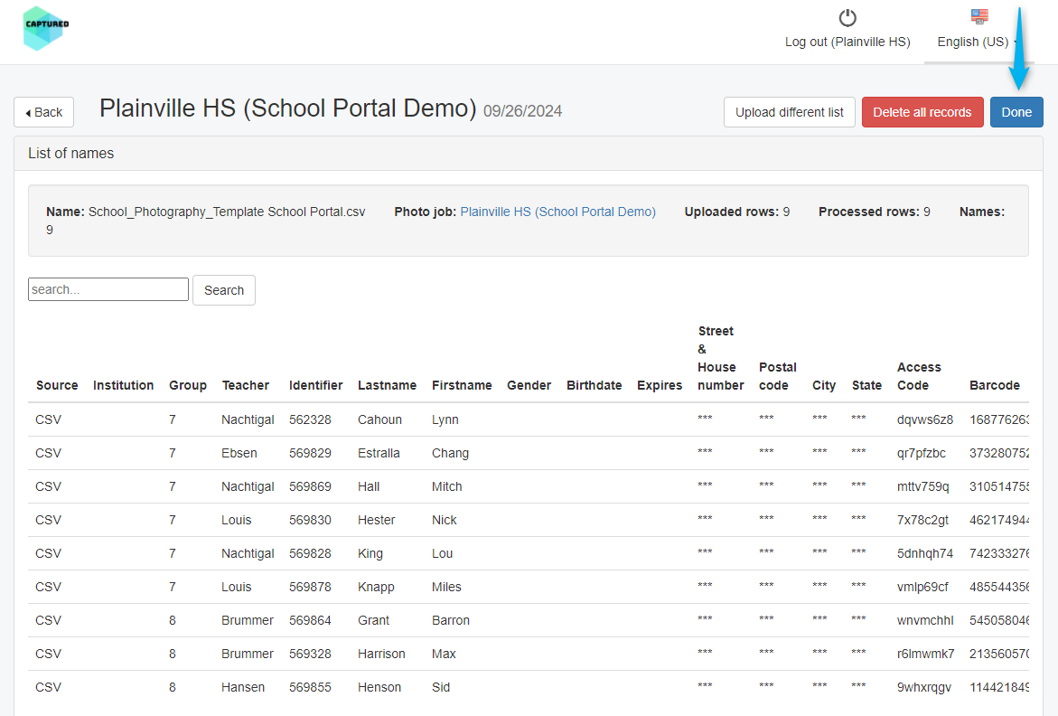
Task: Select the lastname cell Harrison
Action: 381,654
